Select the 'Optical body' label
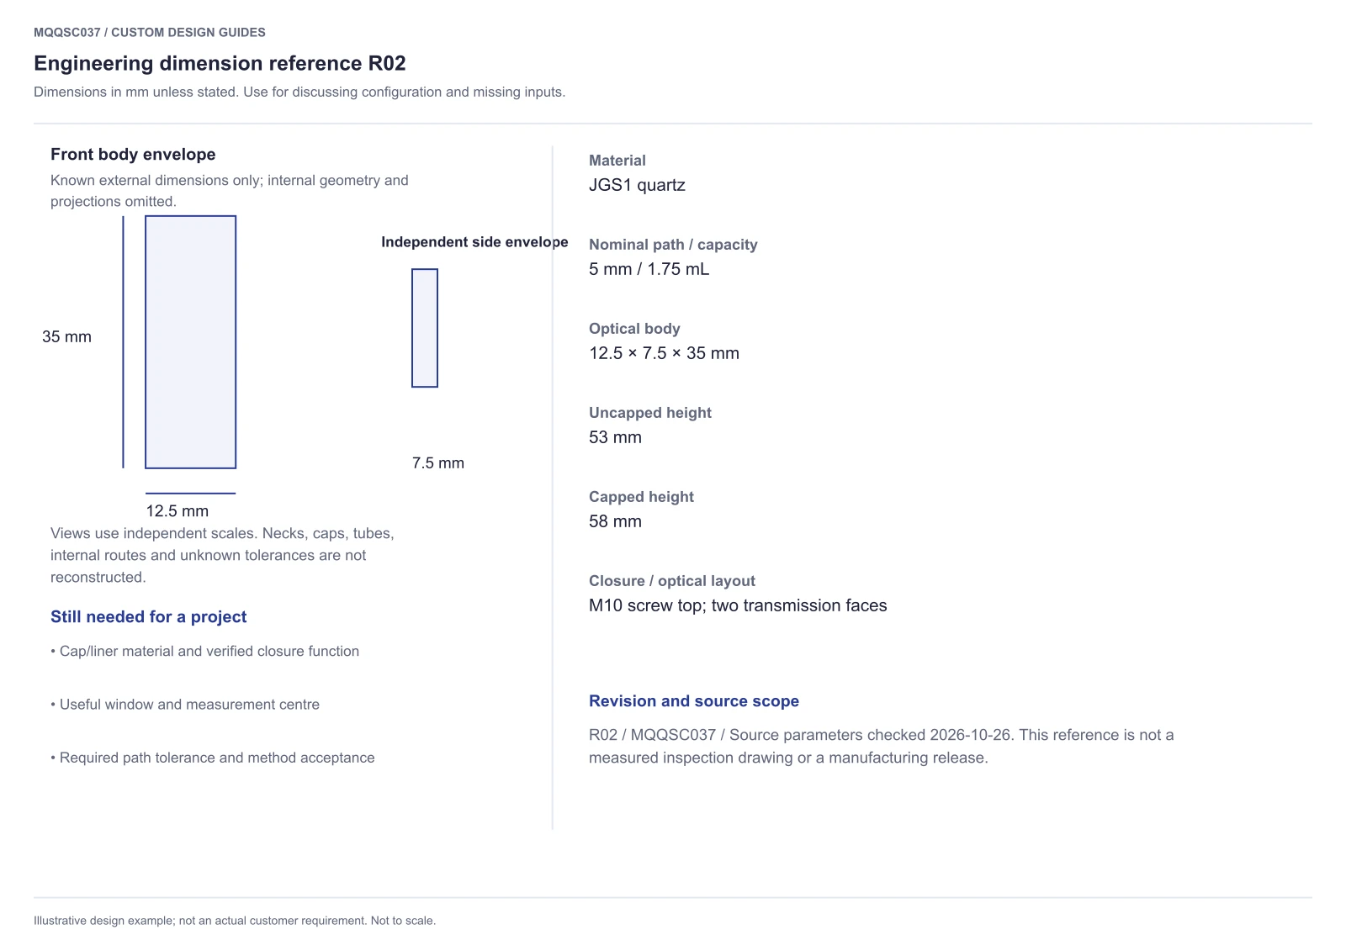The height and width of the screenshot is (951, 1346). click(x=634, y=329)
